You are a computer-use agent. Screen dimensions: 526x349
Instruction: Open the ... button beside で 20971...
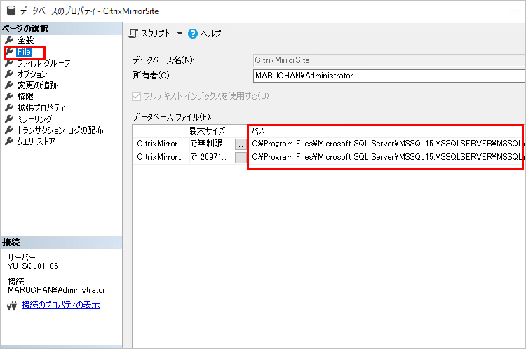tap(241, 158)
